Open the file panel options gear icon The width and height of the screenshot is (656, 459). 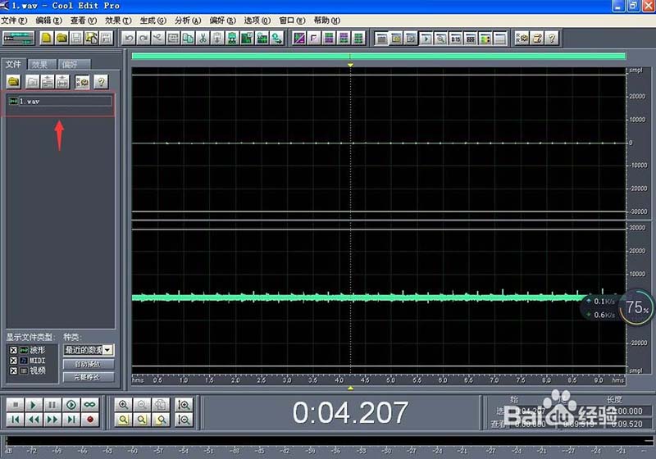click(83, 81)
